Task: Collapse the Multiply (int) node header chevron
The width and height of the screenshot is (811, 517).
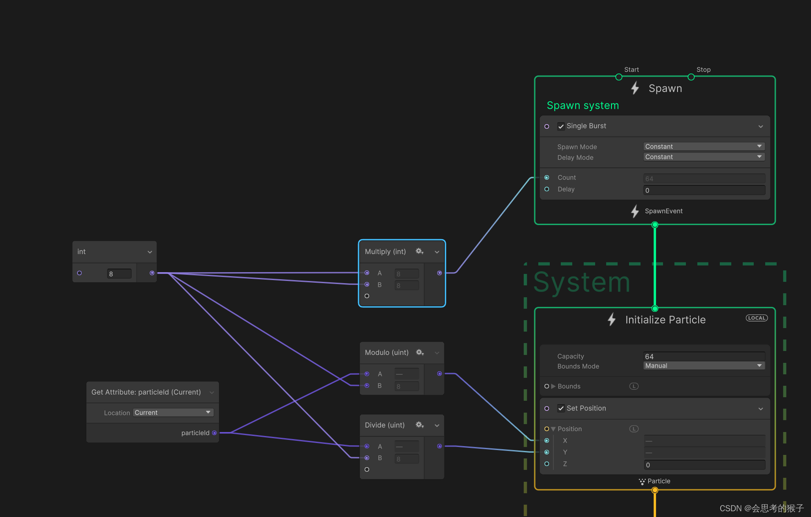Action: (x=436, y=251)
